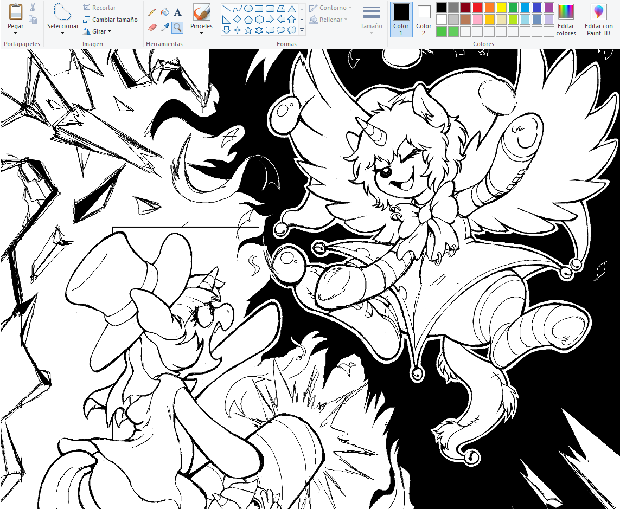Click Cambiar tamaño to resize image
The width and height of the screenshot is (620, 509).
110,20
